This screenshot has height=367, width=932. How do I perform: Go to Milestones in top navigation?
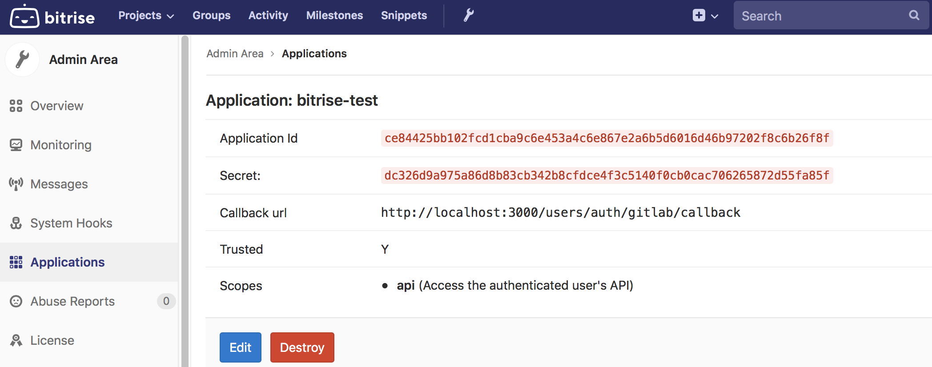[x=334, y=16]
